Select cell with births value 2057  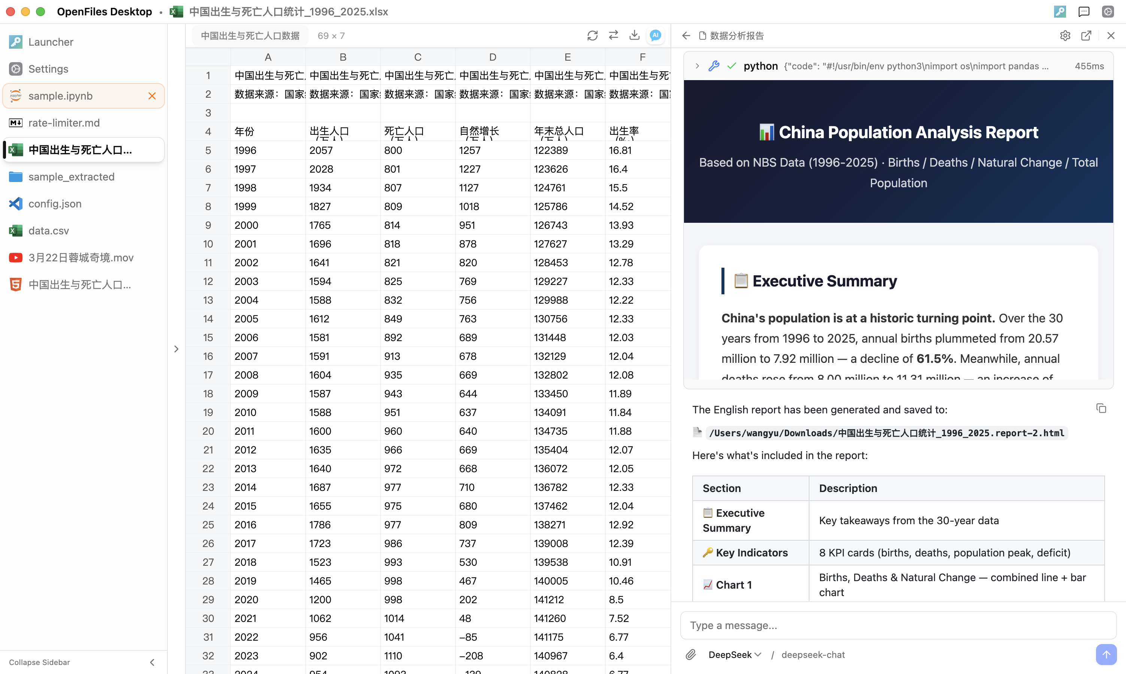[343, 150]
